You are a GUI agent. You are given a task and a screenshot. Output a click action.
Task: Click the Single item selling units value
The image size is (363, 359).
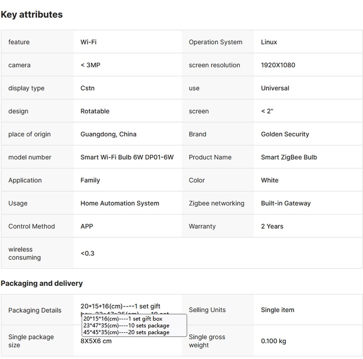[278, 310]
